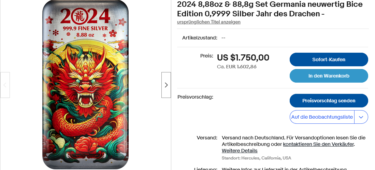This screenshot has width=375, height=170.
Task: Follow kontaktieren Sie den Verkäufer link
Action: click(318, 144)
